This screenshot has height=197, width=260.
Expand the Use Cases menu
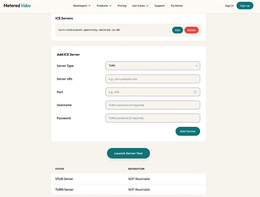pos(140,6)
